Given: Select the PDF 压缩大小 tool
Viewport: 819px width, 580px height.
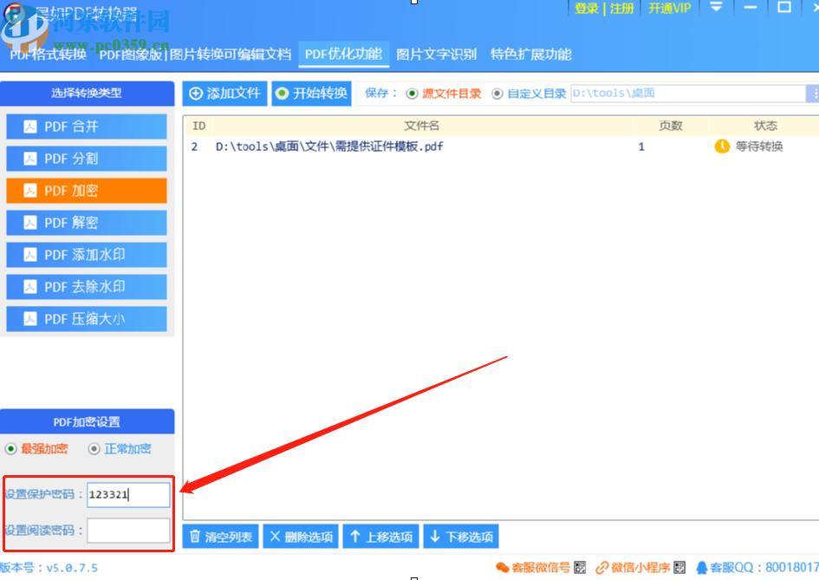Looking at the screenshot, I should pyautogui.click(x=86, y=318).
